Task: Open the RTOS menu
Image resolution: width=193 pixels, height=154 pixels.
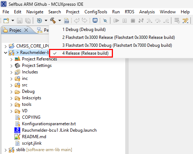Action: tap(130, 12)
